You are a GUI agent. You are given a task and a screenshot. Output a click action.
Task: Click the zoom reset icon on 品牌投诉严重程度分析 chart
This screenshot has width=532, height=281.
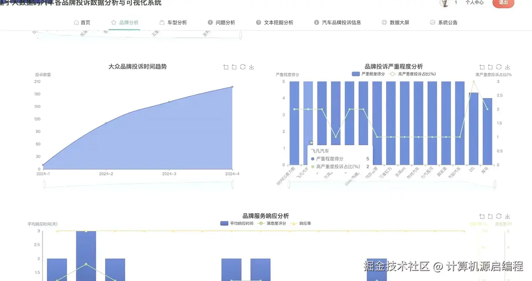coord(490,67)
